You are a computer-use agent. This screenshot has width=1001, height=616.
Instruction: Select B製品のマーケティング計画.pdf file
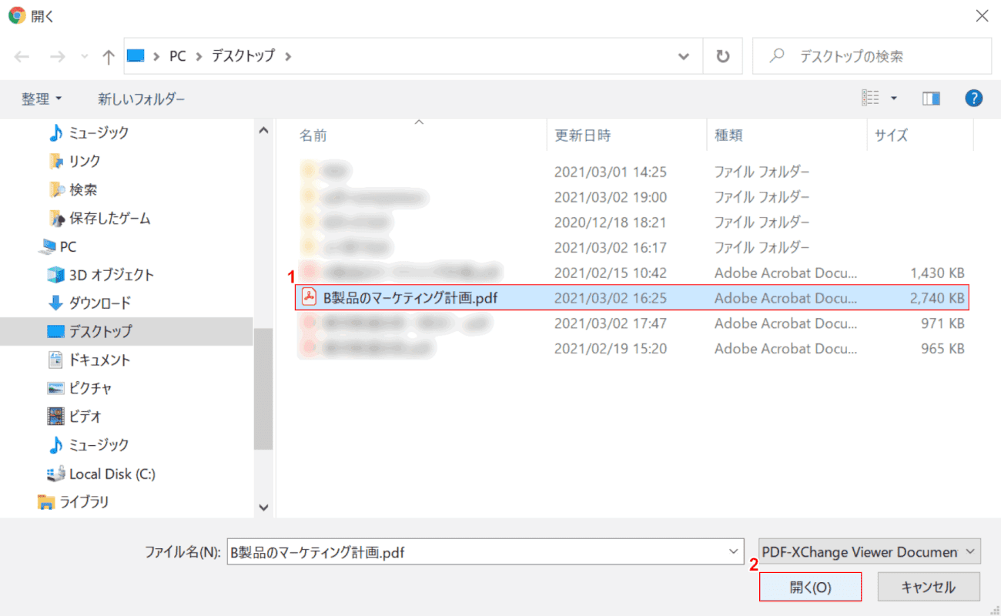pos(631,298)
